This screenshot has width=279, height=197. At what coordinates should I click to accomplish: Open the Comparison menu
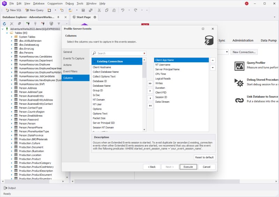(55, 3)
